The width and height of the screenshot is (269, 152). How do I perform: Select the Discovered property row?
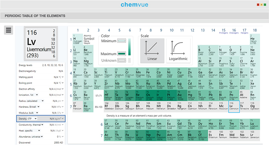tap(41, 143)
